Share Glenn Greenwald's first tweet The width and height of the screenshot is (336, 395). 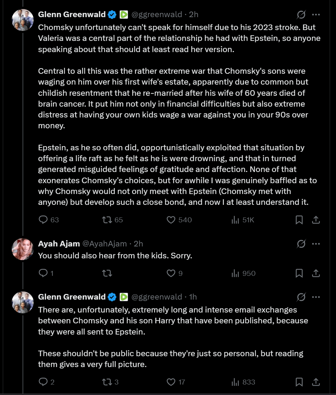[316, 220]
